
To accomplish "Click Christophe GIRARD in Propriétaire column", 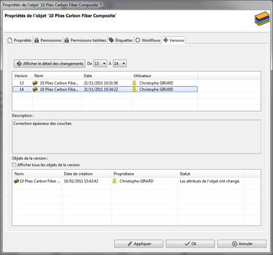I will click(x=136, y=181).
